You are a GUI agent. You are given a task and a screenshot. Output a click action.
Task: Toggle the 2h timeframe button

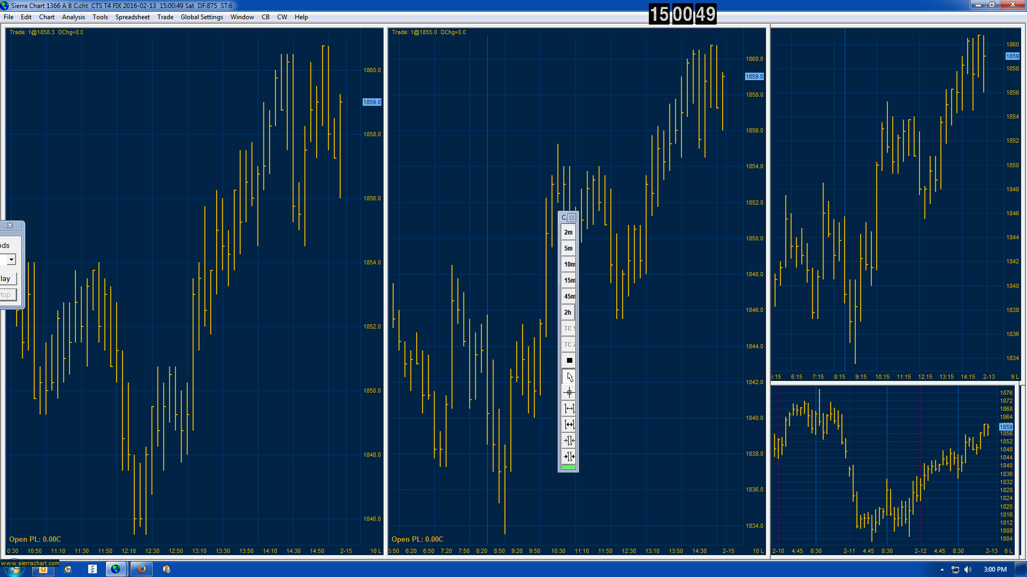(x=568, y=313)
